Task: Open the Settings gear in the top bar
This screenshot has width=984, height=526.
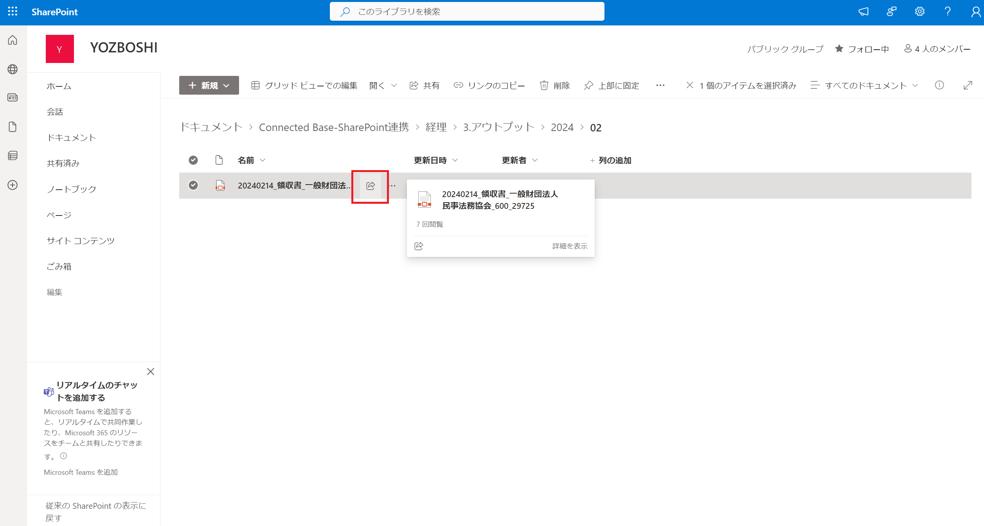Action: coord(919,11)
